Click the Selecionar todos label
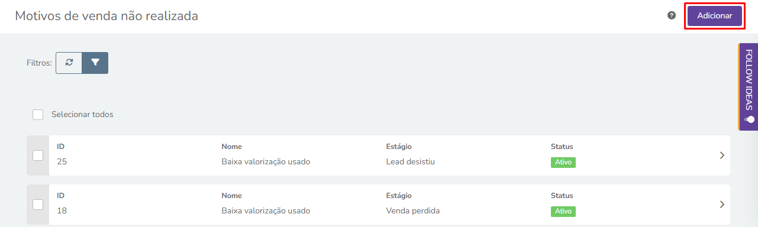This screenshot has height=227, width=758. pos(82,115)
